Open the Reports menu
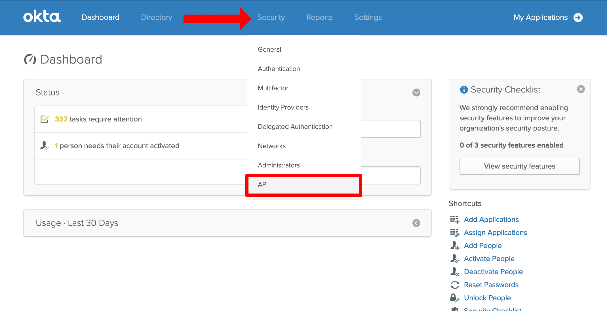This screenshot has height=311, width=607. [x=319, y=17]
